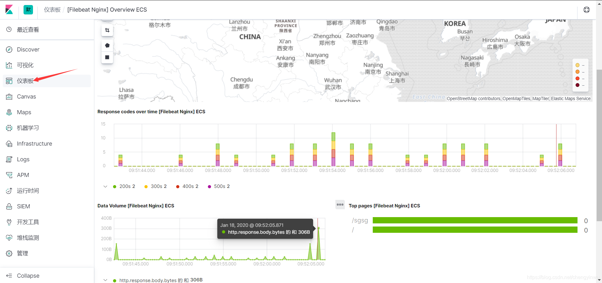
Task: Open the green space avatar menu
Action: click(x=28, y=9)
